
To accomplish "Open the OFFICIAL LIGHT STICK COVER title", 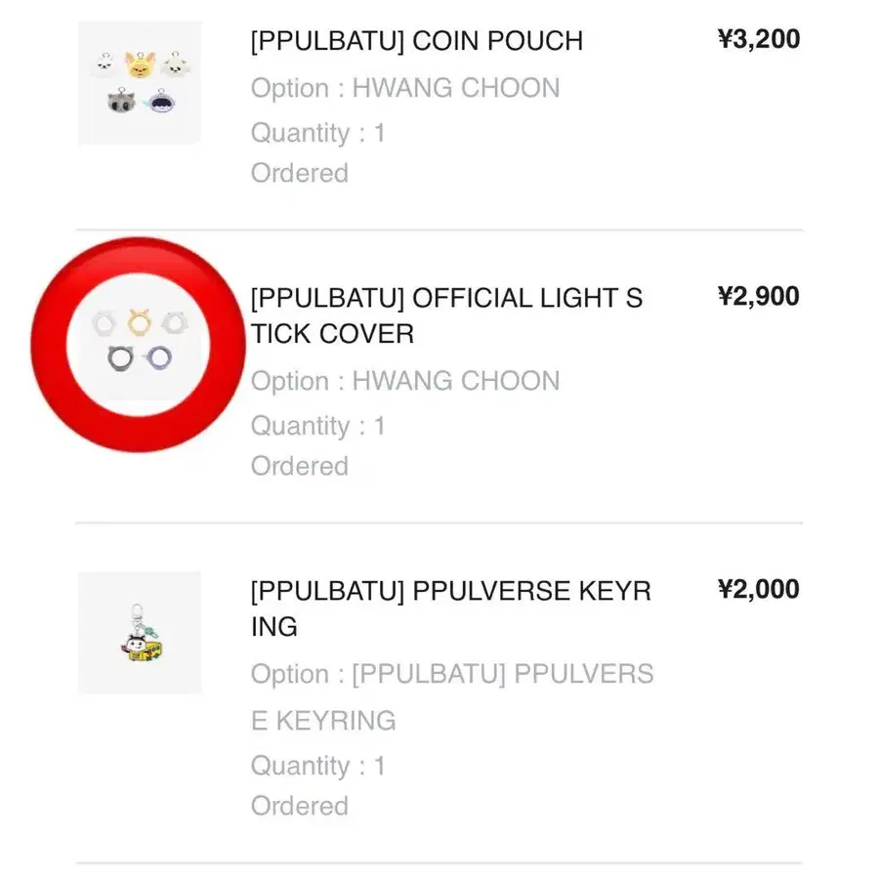I will 444,314.
